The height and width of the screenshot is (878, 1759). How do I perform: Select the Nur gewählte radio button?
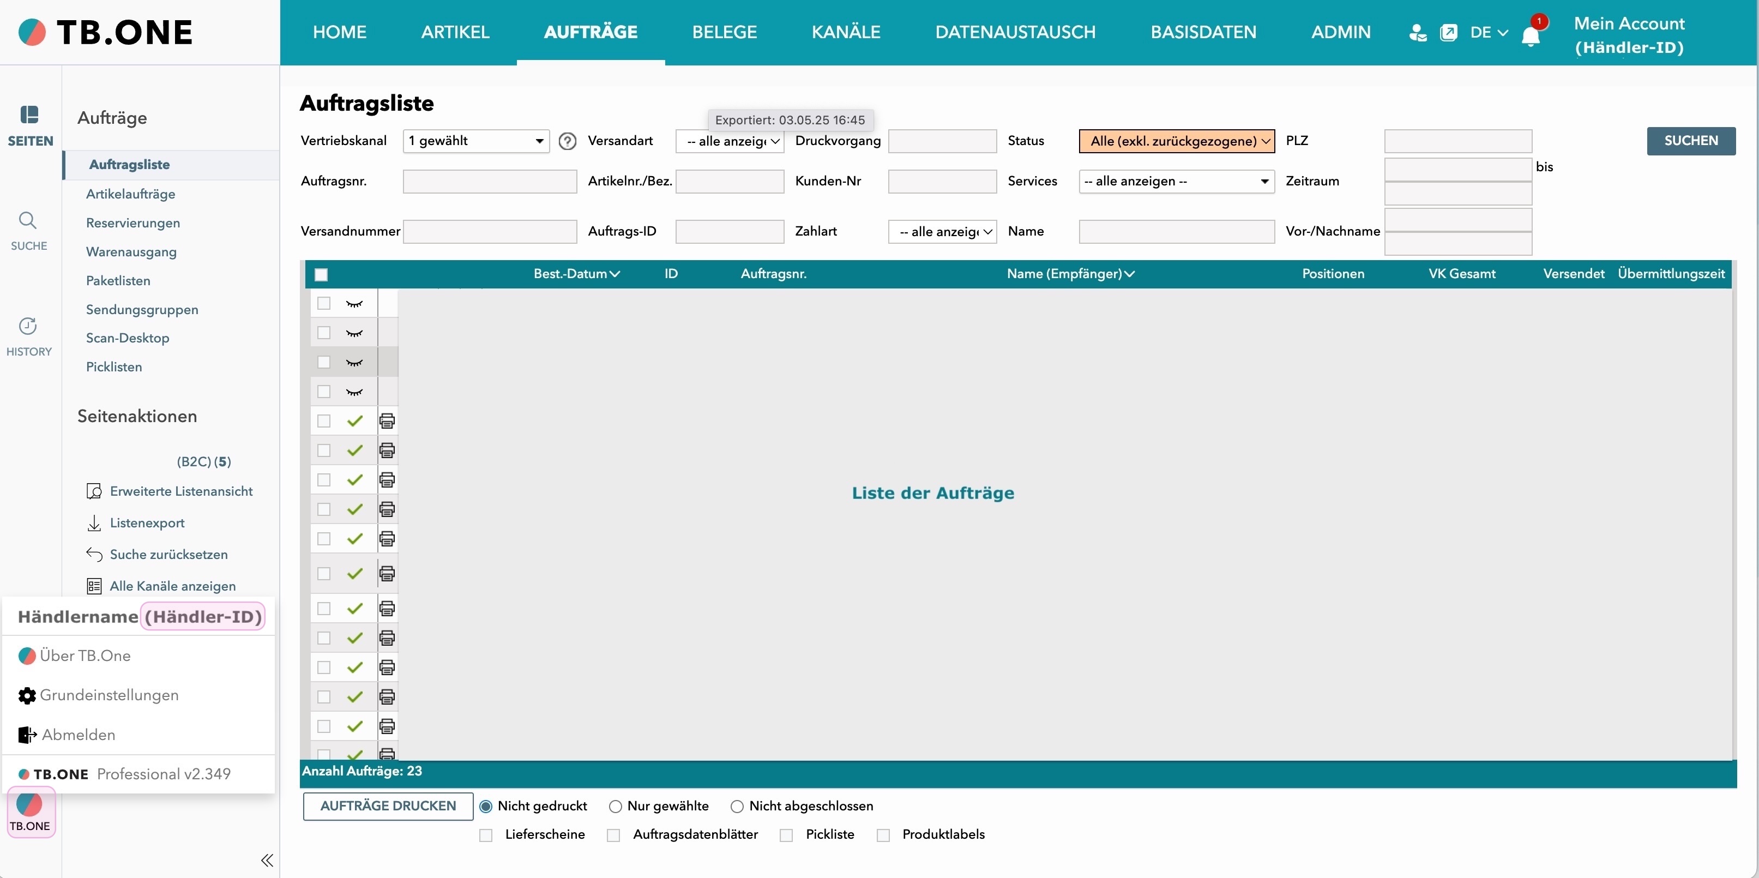(x=615, y=807)
